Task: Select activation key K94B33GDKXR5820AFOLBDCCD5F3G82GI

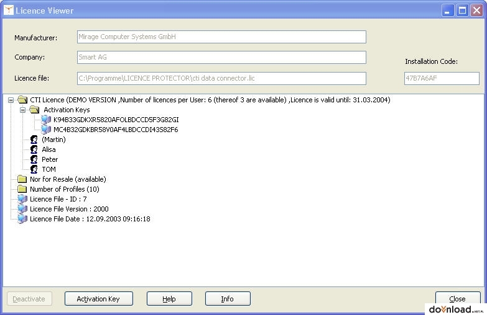Action: [x=116, y=120]
